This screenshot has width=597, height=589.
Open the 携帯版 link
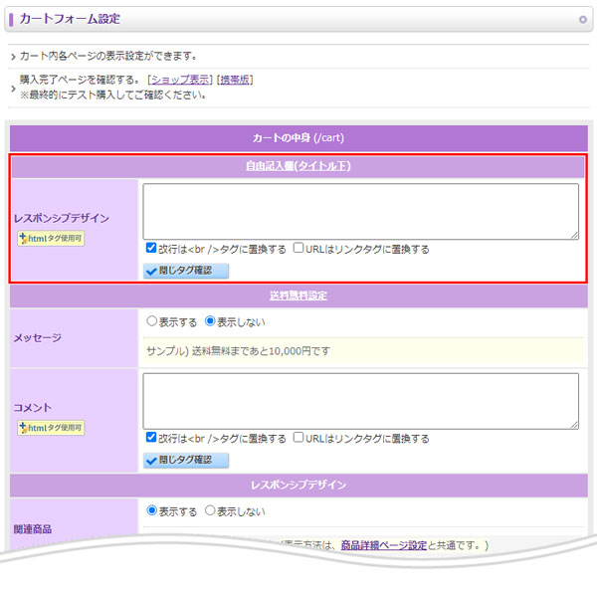(x=235, y=80)
